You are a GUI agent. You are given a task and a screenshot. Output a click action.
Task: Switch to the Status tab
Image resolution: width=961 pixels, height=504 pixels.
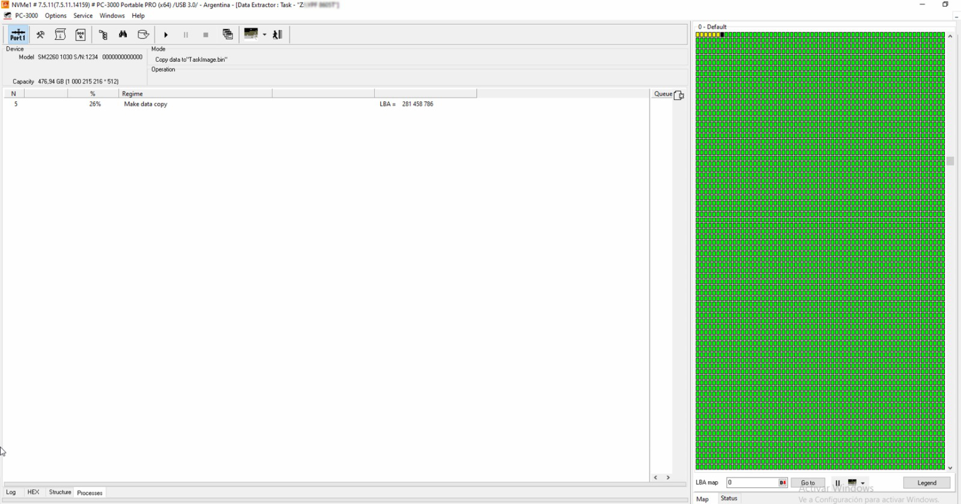[x=729, y=499]
